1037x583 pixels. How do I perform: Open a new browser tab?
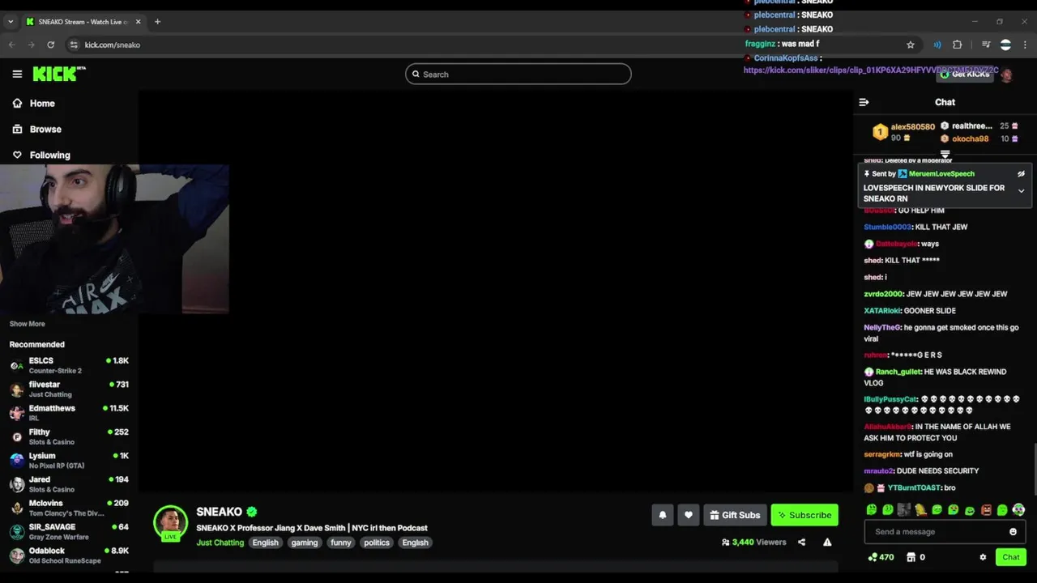[157, 21]
